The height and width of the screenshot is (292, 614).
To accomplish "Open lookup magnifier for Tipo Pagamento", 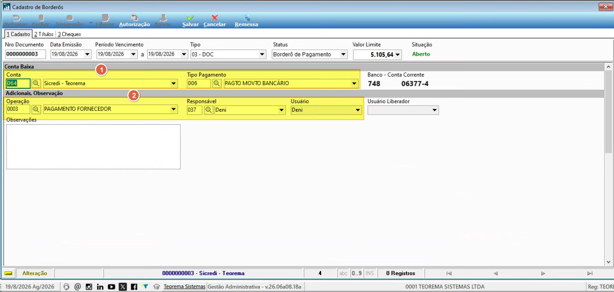I will point(217,84).
